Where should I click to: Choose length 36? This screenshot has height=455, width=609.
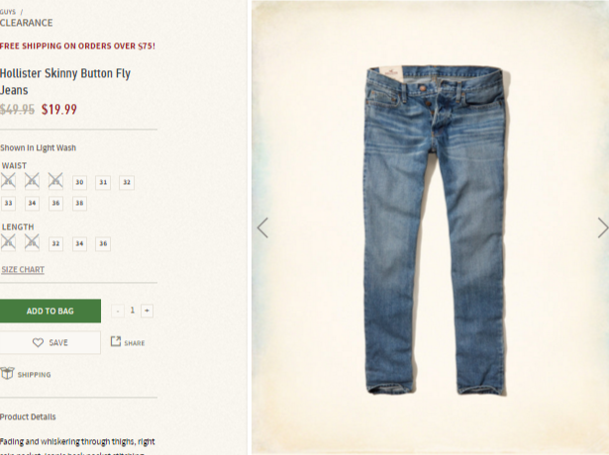click(x=103, y=244)
